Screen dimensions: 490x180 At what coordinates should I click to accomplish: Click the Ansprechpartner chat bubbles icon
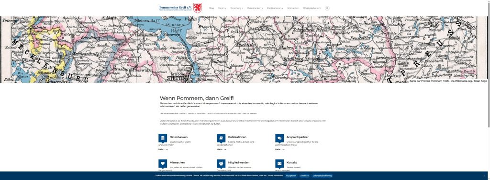[x=279, y=138]
